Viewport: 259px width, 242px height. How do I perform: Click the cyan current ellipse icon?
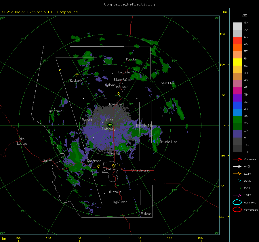coord(237,202)
